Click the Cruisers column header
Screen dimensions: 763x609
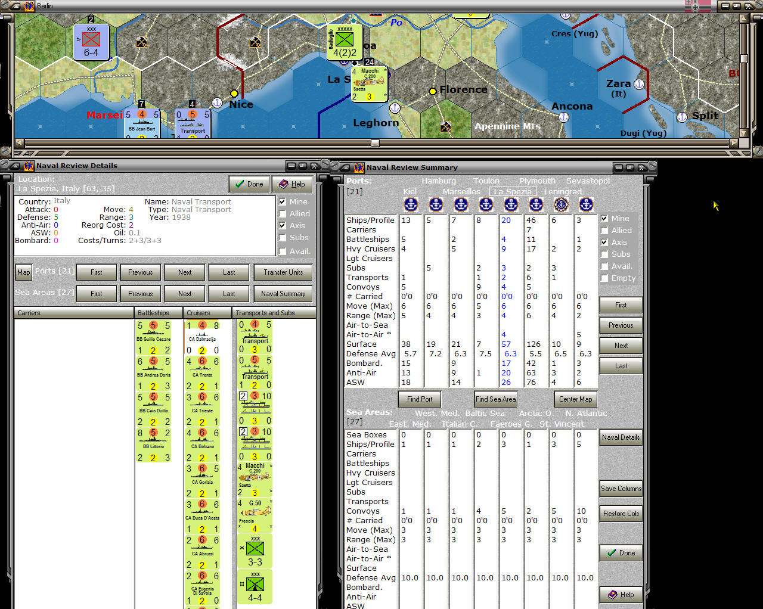[208, 313]
